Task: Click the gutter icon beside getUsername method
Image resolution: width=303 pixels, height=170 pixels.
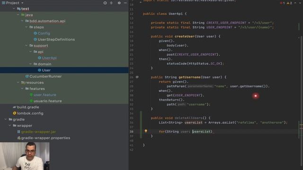Action: [x=137, y=77]
